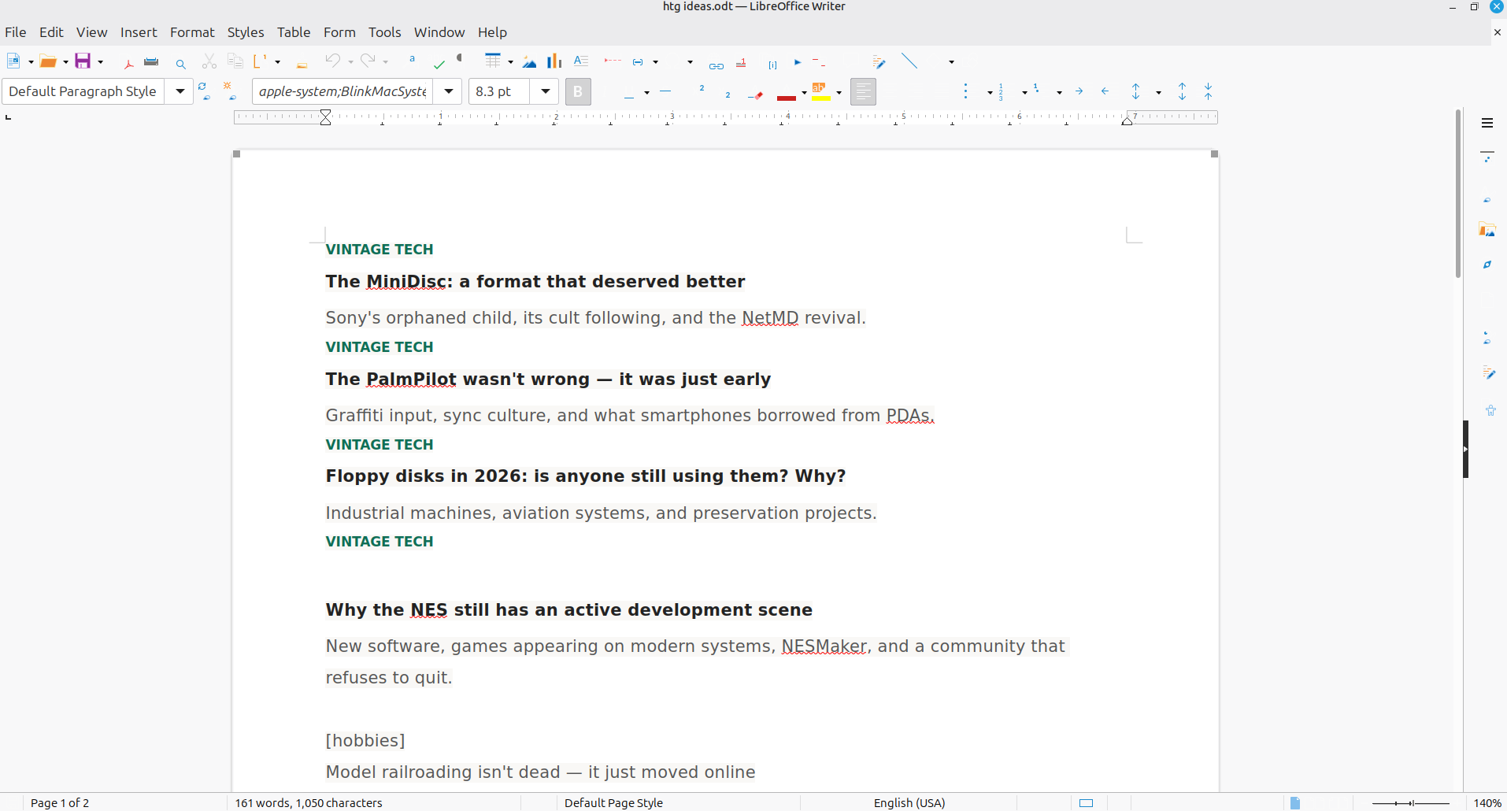Screen dimensions: 1507x811
Task: Toggle strikethrough formatting
Action: click(x=665, y=92)
